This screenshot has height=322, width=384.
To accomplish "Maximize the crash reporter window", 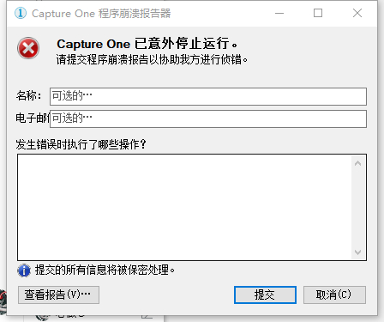I will click(318, 13).
